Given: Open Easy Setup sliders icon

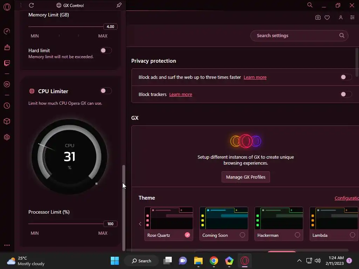Looking at the screenshot, I should tap(352, 18).
